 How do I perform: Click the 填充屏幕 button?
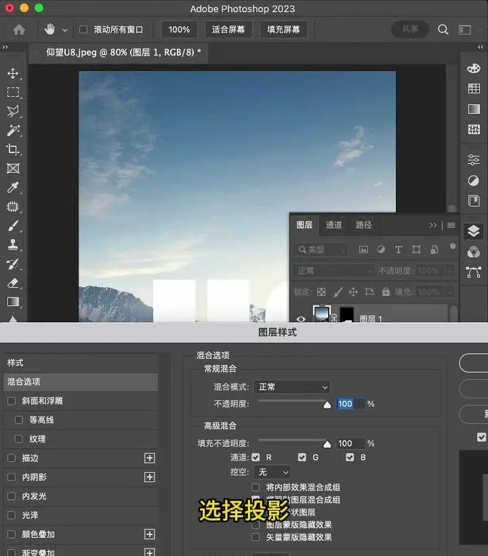(283, 29)
